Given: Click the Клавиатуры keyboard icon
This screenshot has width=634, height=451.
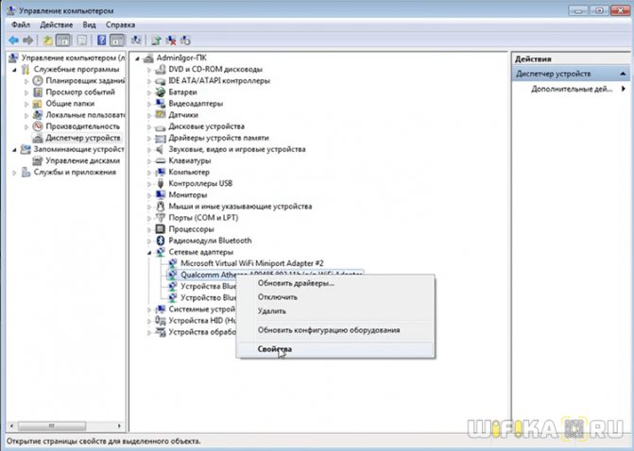Looking at the screenshot, I should pyautogui.click(x=160, y=160).
